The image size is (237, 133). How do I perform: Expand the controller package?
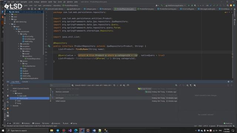point(19,44)
